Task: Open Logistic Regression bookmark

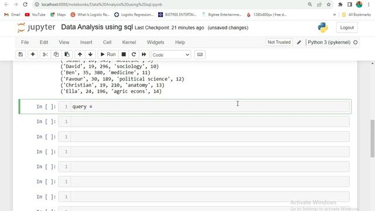Action: click(x=134, y=15)
